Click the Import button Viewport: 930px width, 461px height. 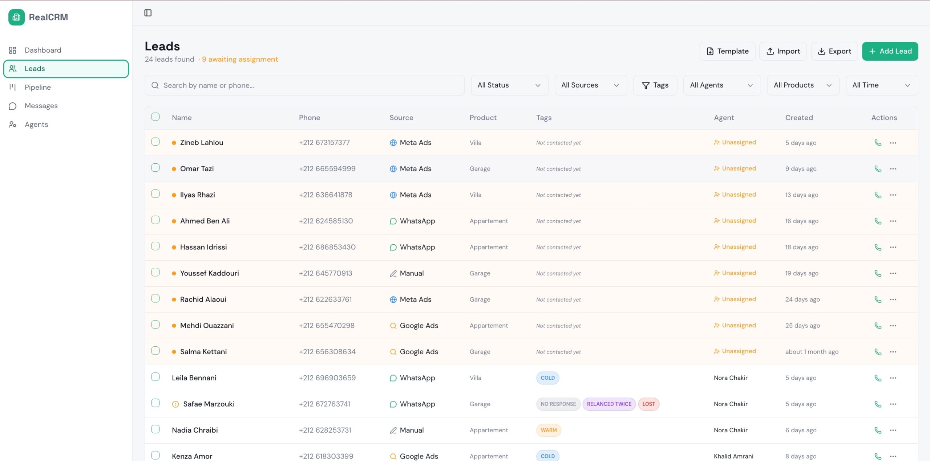point(783,51)
